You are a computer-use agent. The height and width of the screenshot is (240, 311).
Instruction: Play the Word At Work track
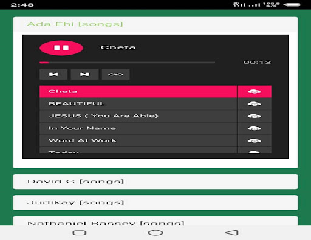138,141
